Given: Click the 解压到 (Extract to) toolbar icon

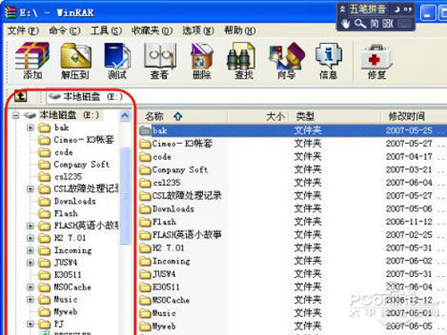Looking at the screenshot, I should tap(75, 55).
